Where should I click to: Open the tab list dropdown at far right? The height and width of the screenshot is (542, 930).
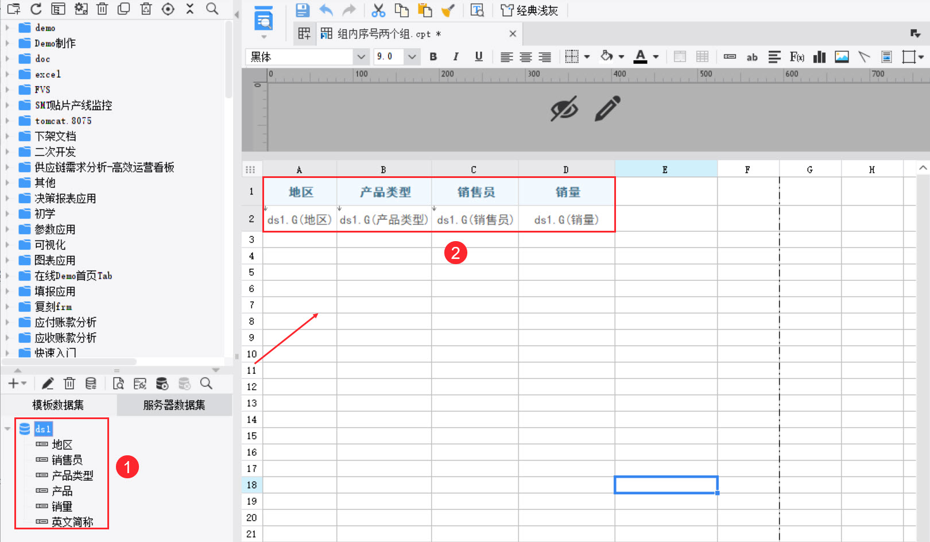point(915,34)
